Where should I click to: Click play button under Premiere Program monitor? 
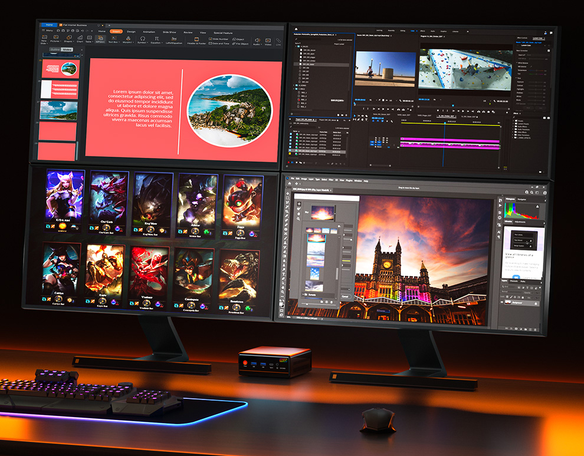[x=463, y=111]
